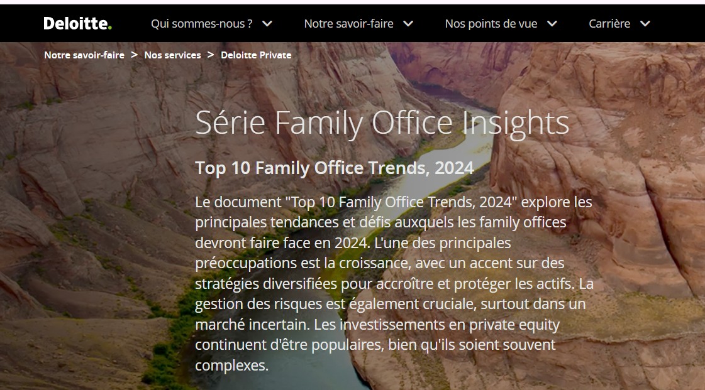Expand the chevron next to 'Carrière'

(645, 24)
